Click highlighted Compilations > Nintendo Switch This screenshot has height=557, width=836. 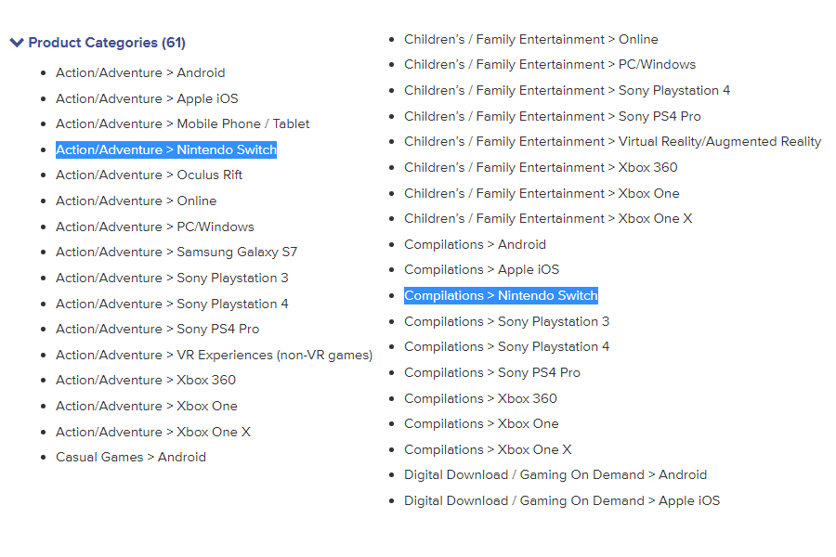click(x=501, y=295)
